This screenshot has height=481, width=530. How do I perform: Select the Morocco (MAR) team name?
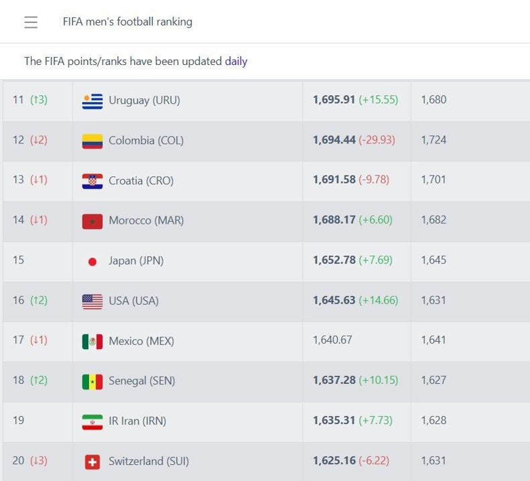click(146, 220)
